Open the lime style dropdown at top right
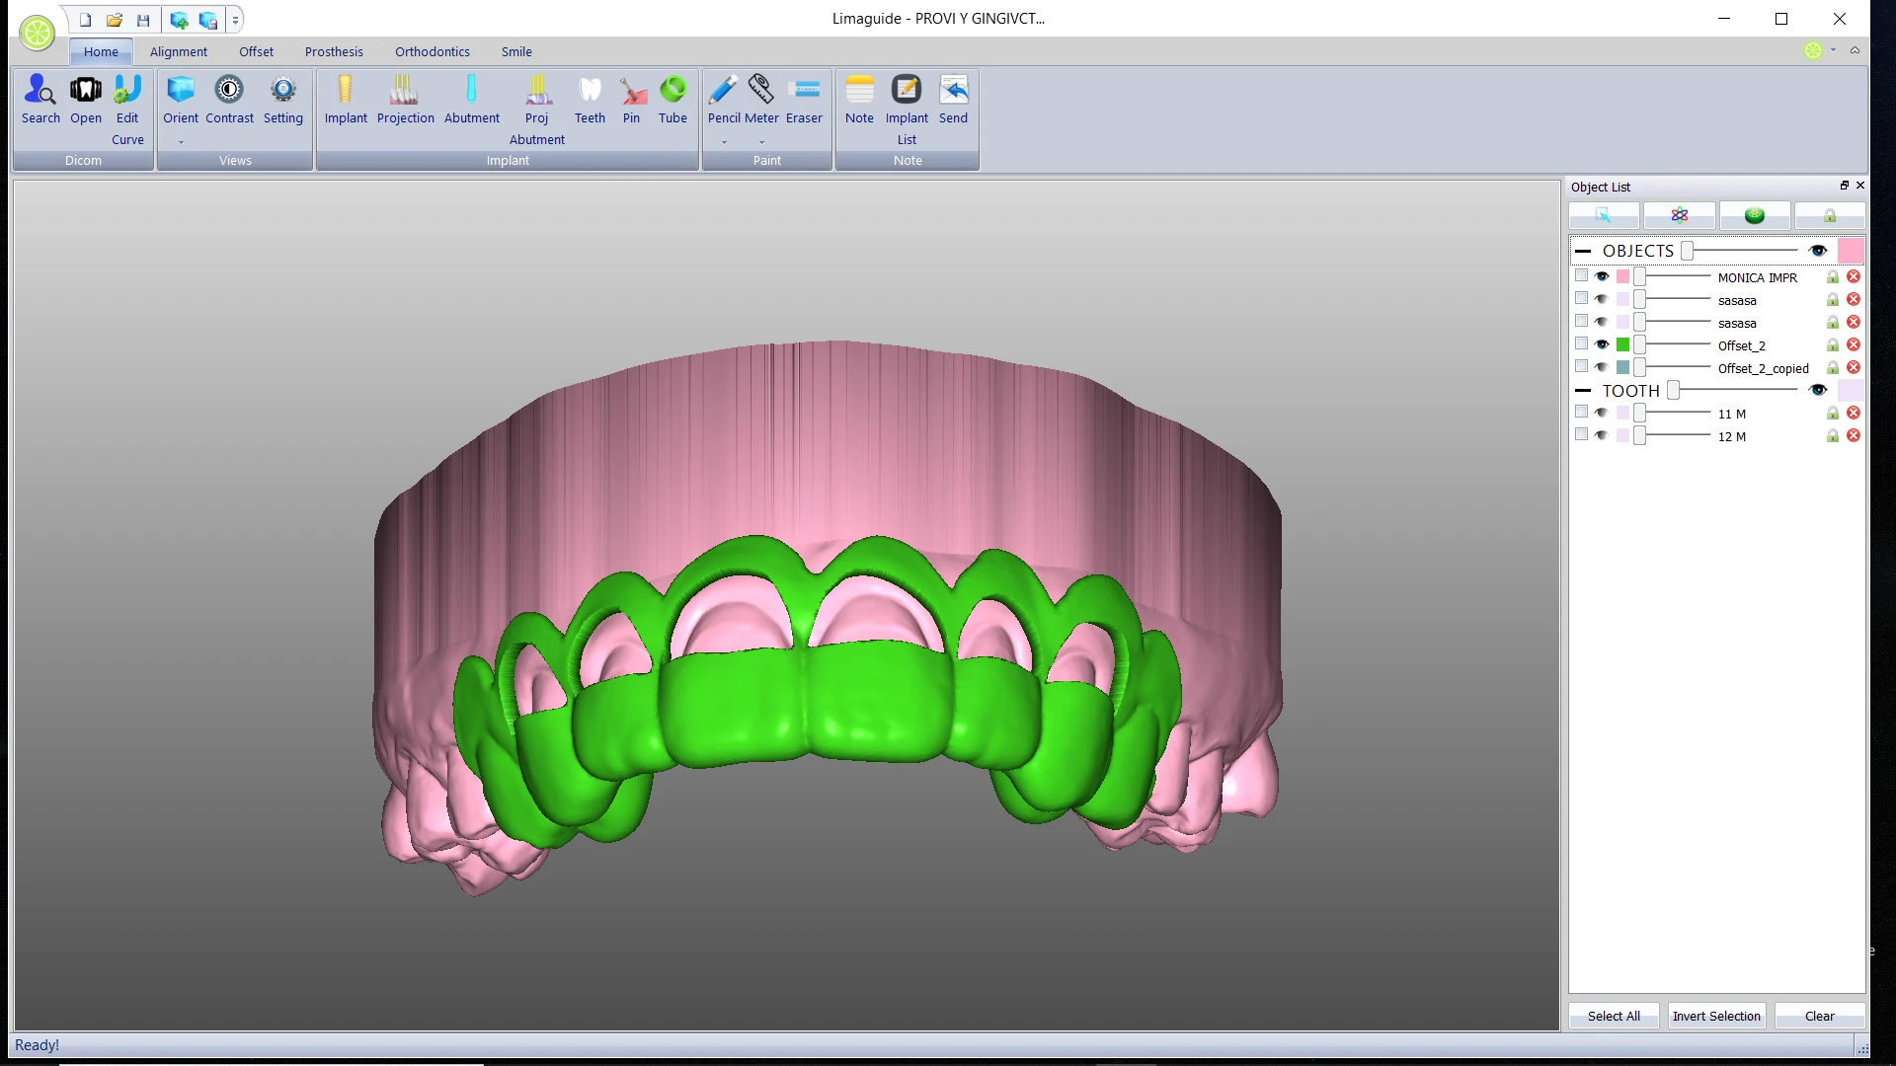The width and height of the screenshot is (1896, 1066). click(1833, 50)
